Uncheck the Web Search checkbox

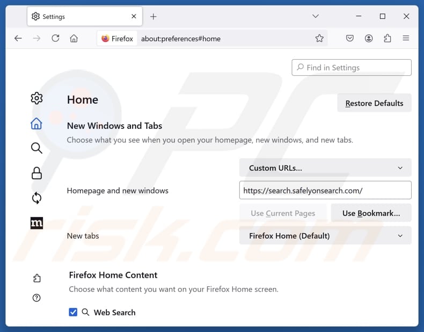74,312
